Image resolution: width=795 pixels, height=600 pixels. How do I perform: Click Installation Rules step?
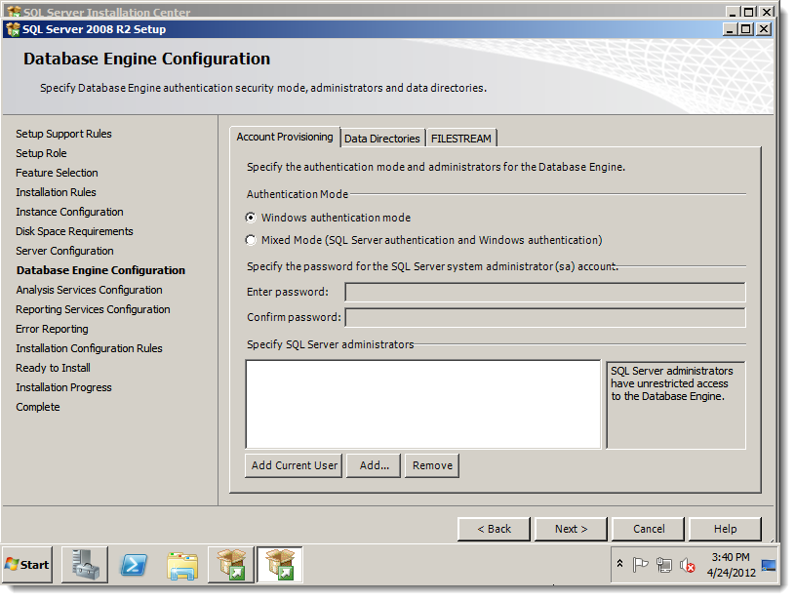pyautogui.click(x=56, y=192)
